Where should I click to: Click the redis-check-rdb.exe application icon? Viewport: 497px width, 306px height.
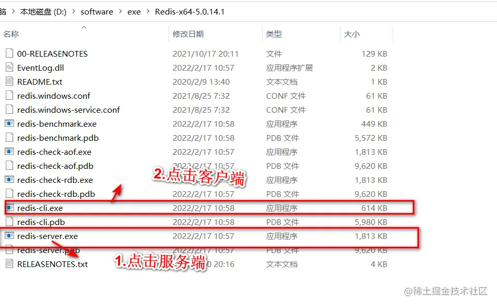(x=9, y=180)
